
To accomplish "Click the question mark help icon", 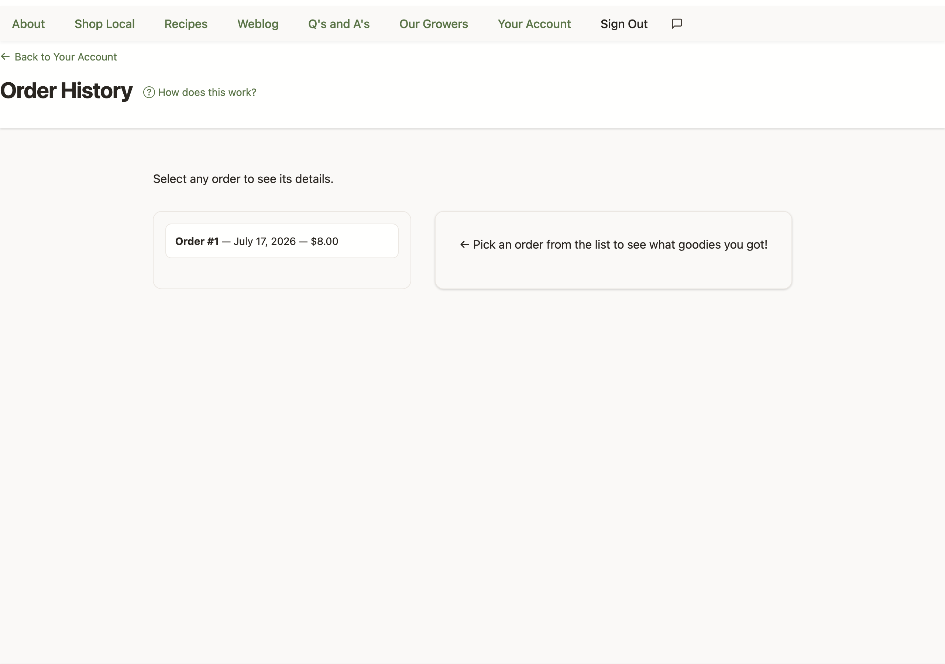I will click(149, 92).
